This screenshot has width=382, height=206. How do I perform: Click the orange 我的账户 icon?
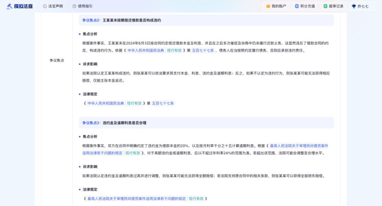[x=268, y=6]
